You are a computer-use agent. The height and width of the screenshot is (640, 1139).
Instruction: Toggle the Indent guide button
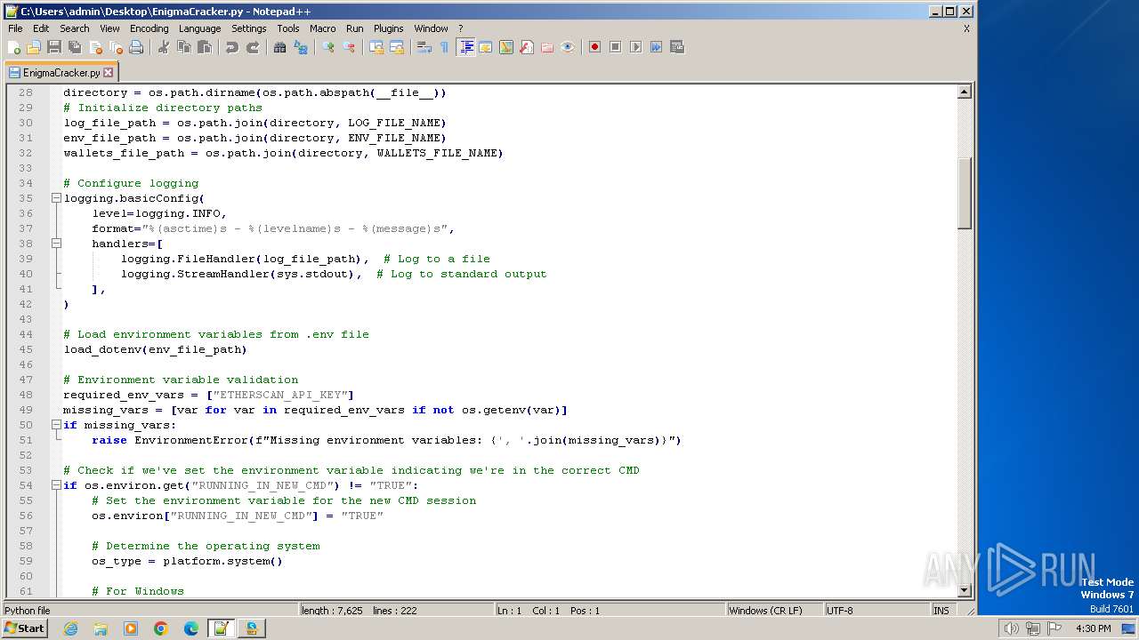pos(465,47)
